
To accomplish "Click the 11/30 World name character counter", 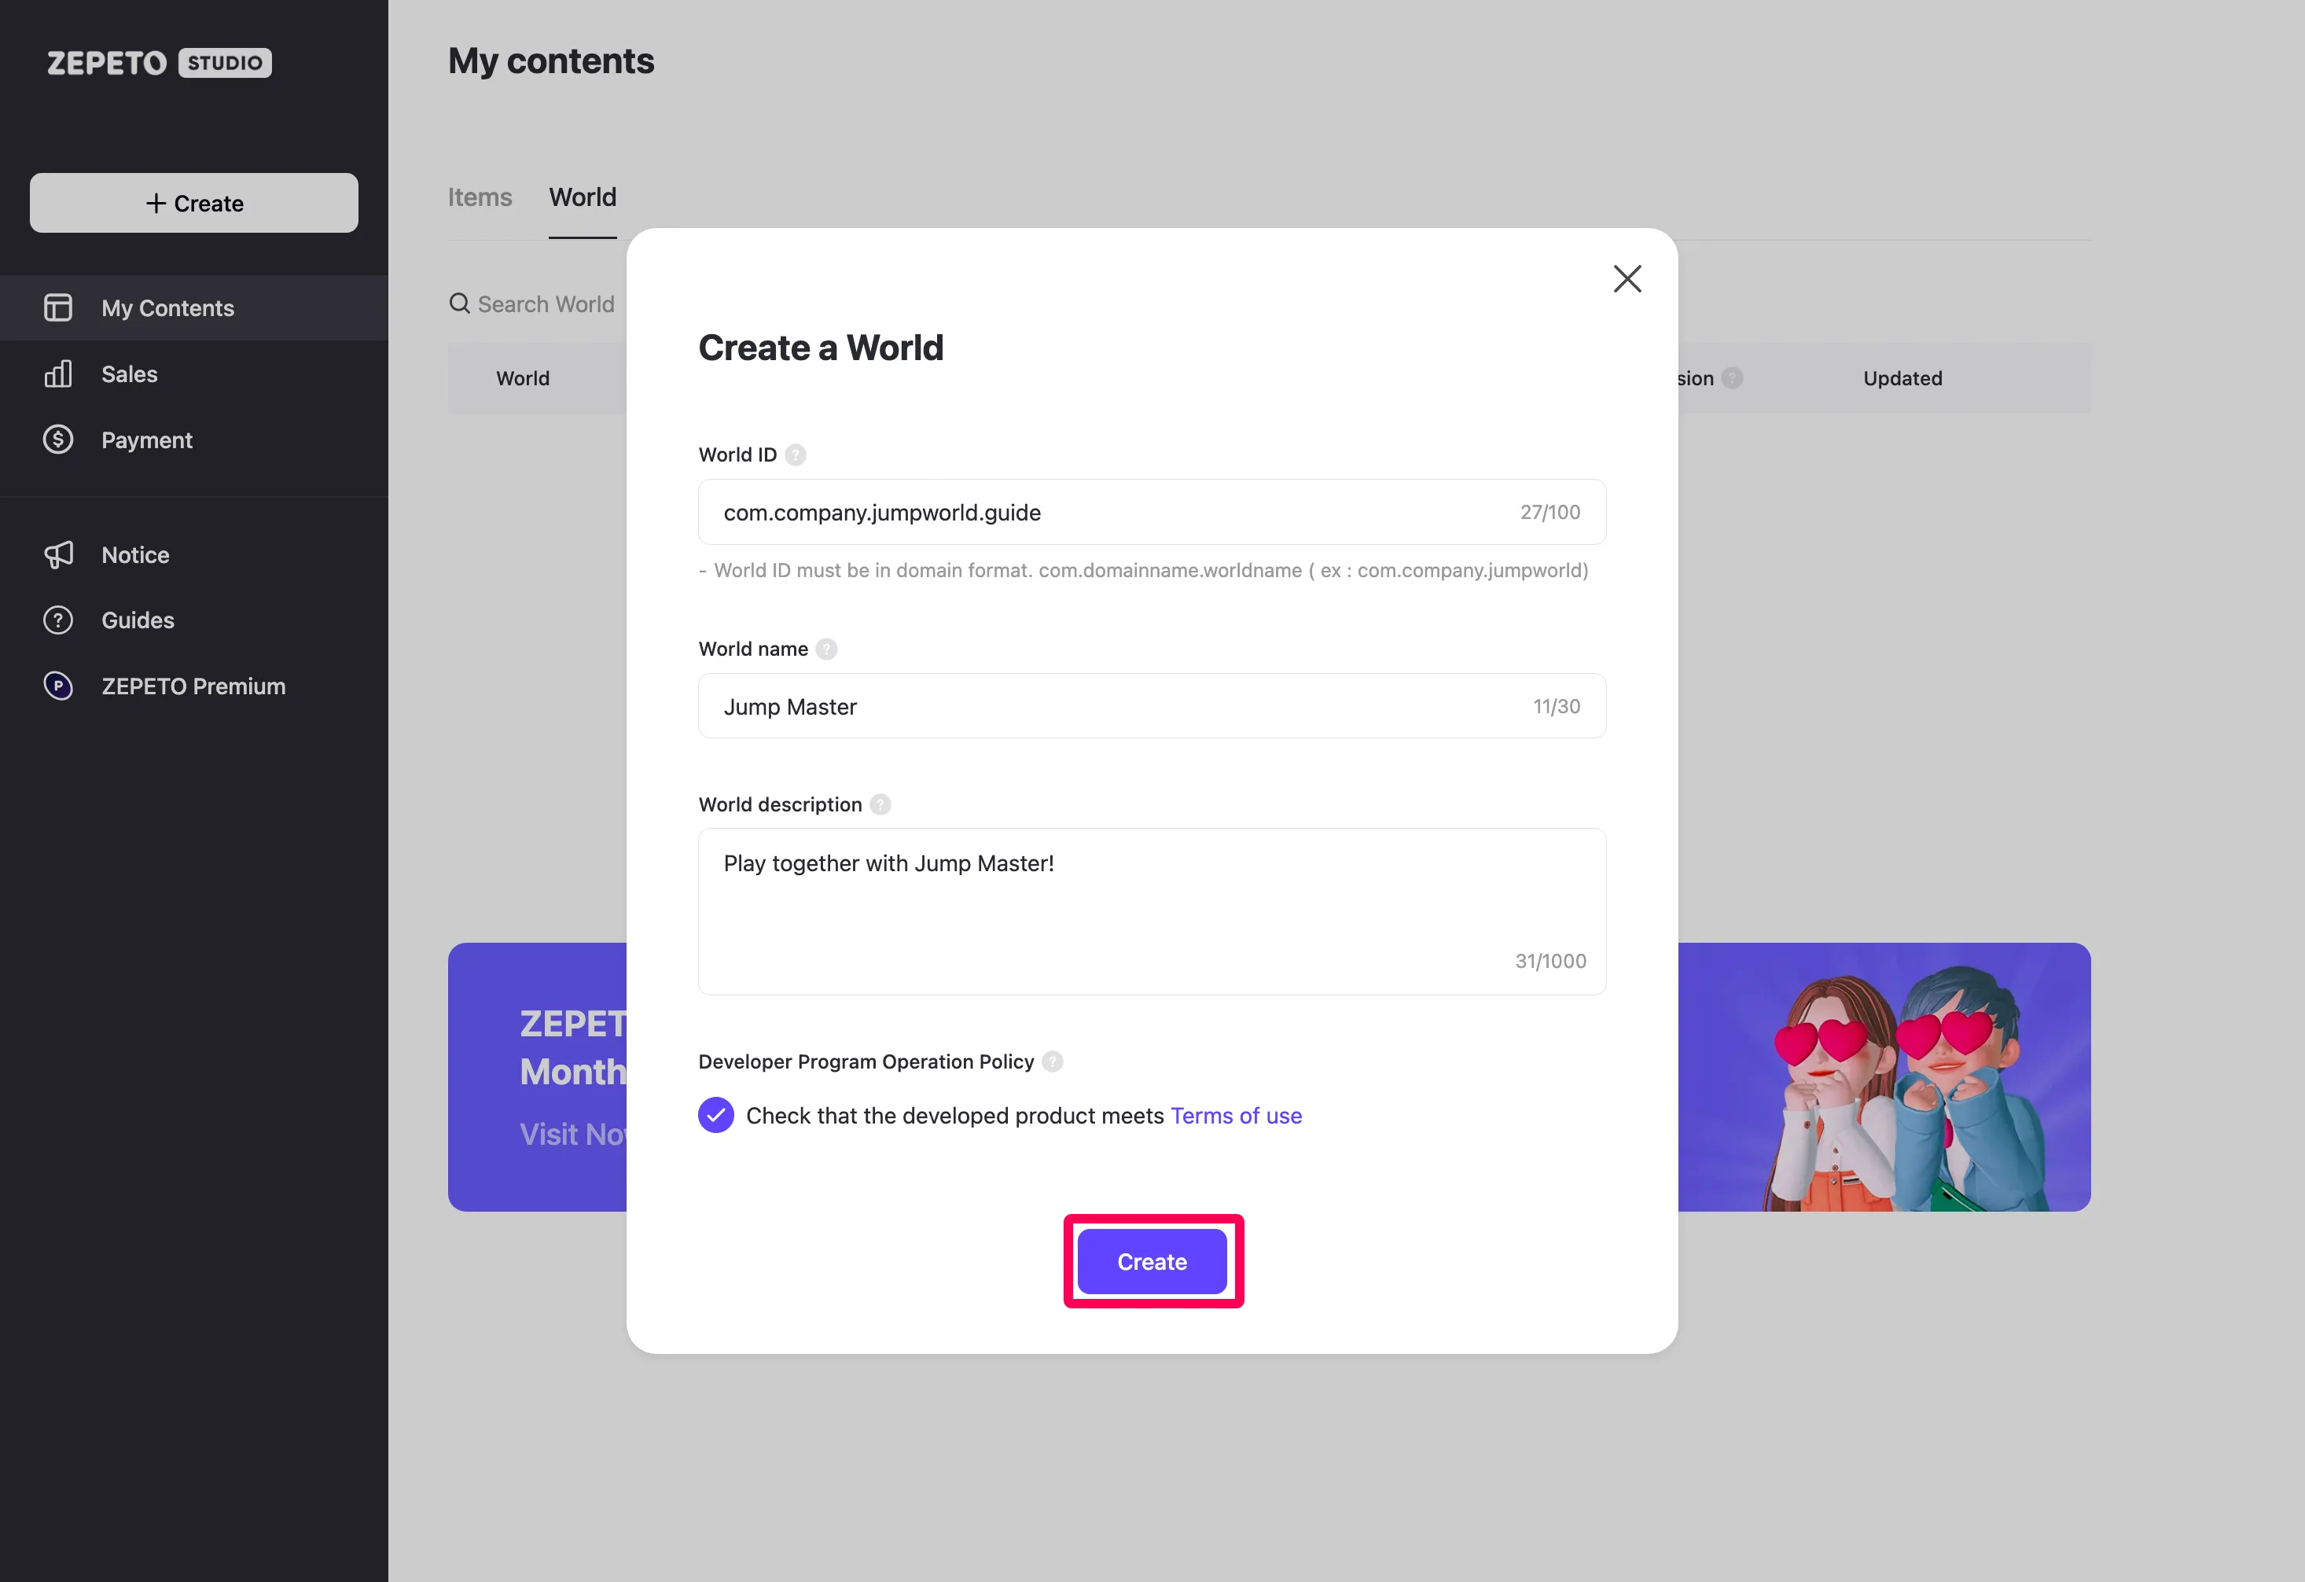I will pos(1557,706).
